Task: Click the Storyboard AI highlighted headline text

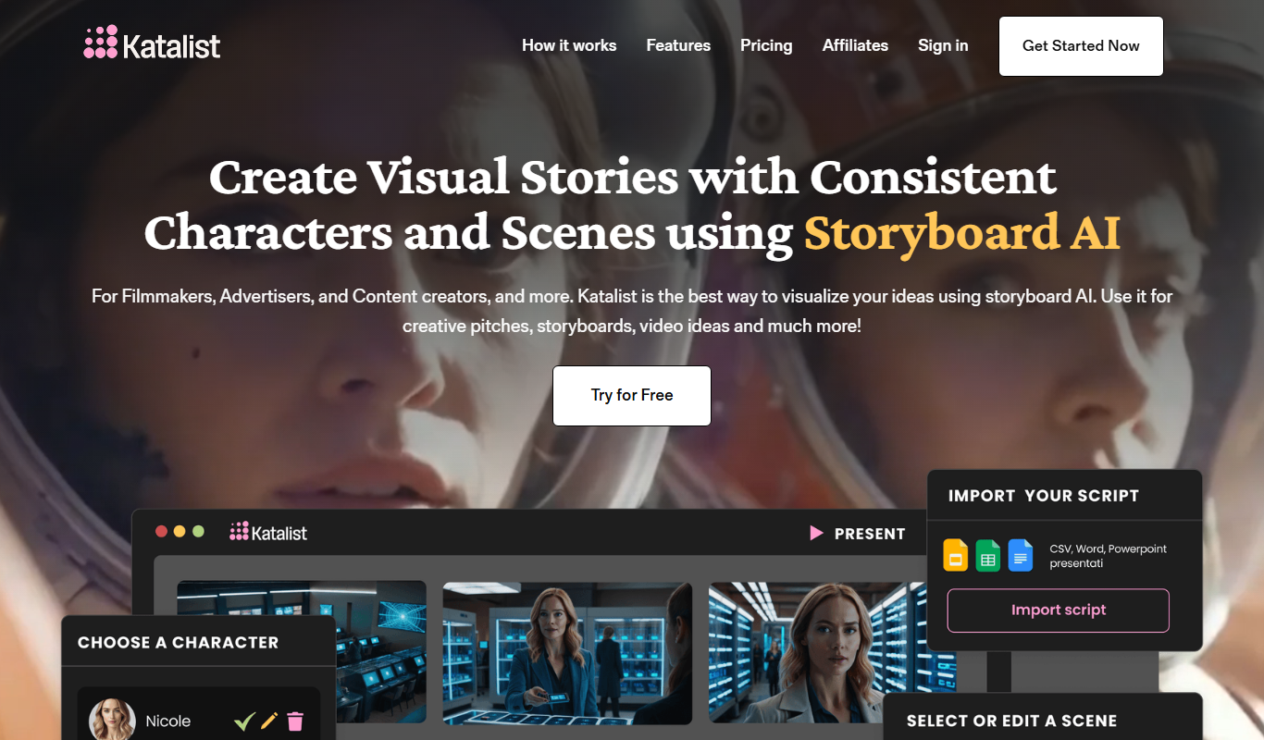Action: pos(962,233)
